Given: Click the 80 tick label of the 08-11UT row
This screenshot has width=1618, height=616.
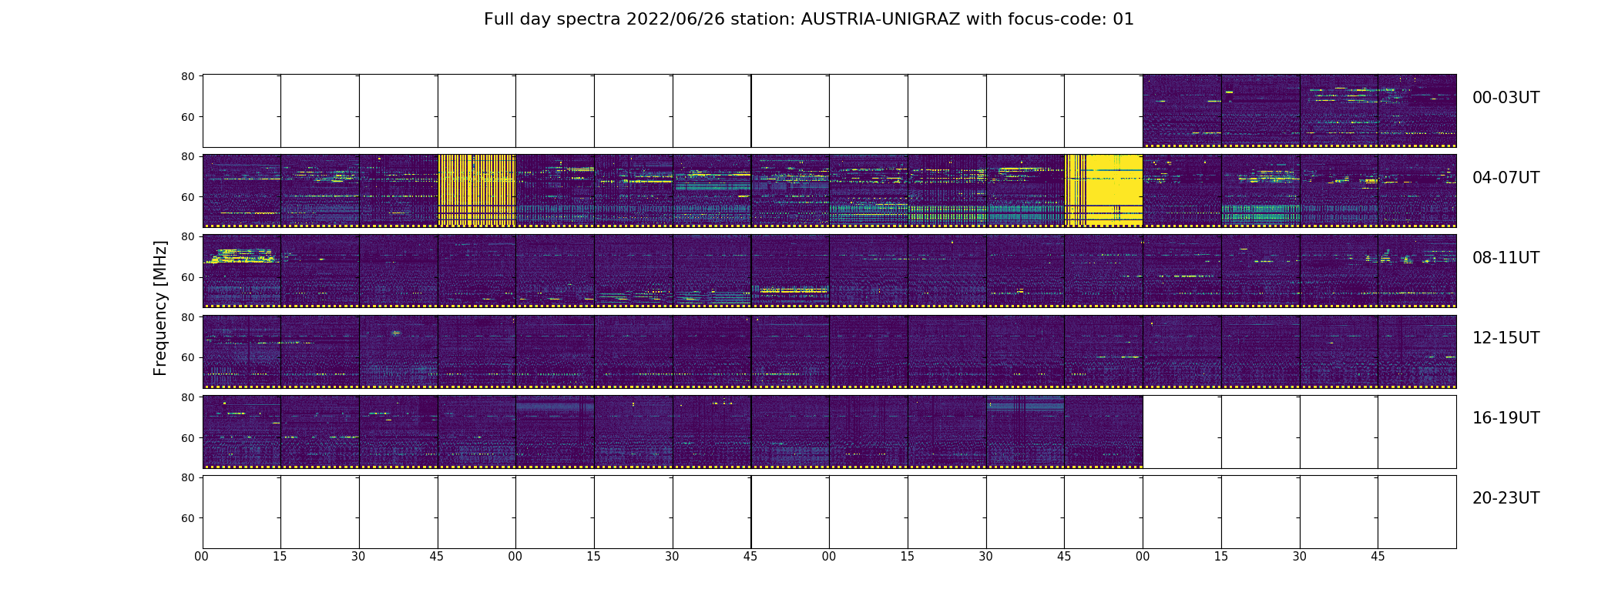Looking at the screenshot, I should coord(187,236).
